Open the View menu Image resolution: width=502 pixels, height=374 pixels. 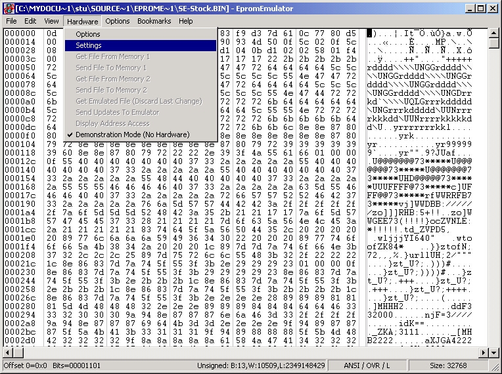click(51, 21)
